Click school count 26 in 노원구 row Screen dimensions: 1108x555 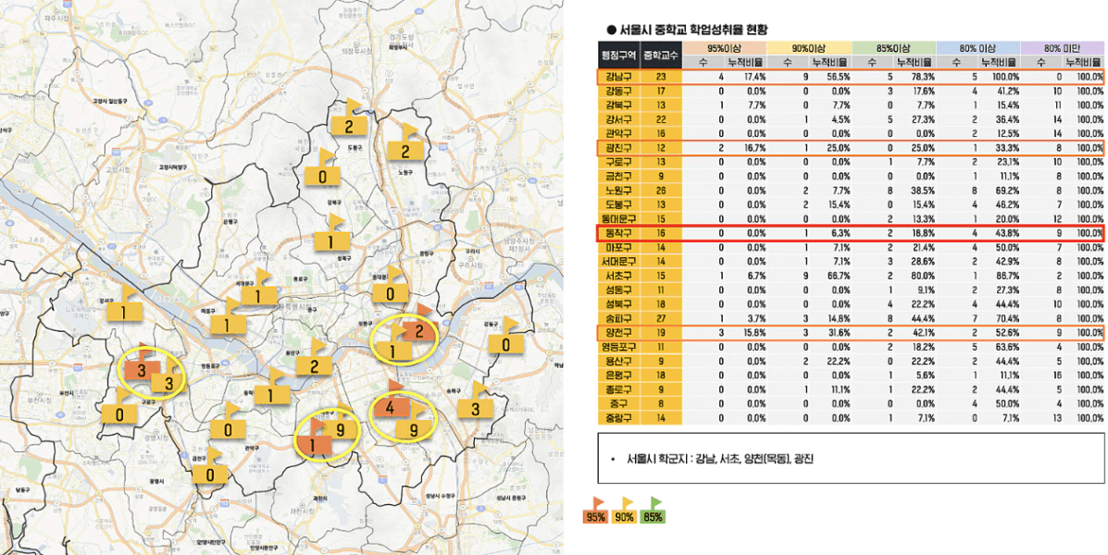pyautogui.click(x=661, y=191)
